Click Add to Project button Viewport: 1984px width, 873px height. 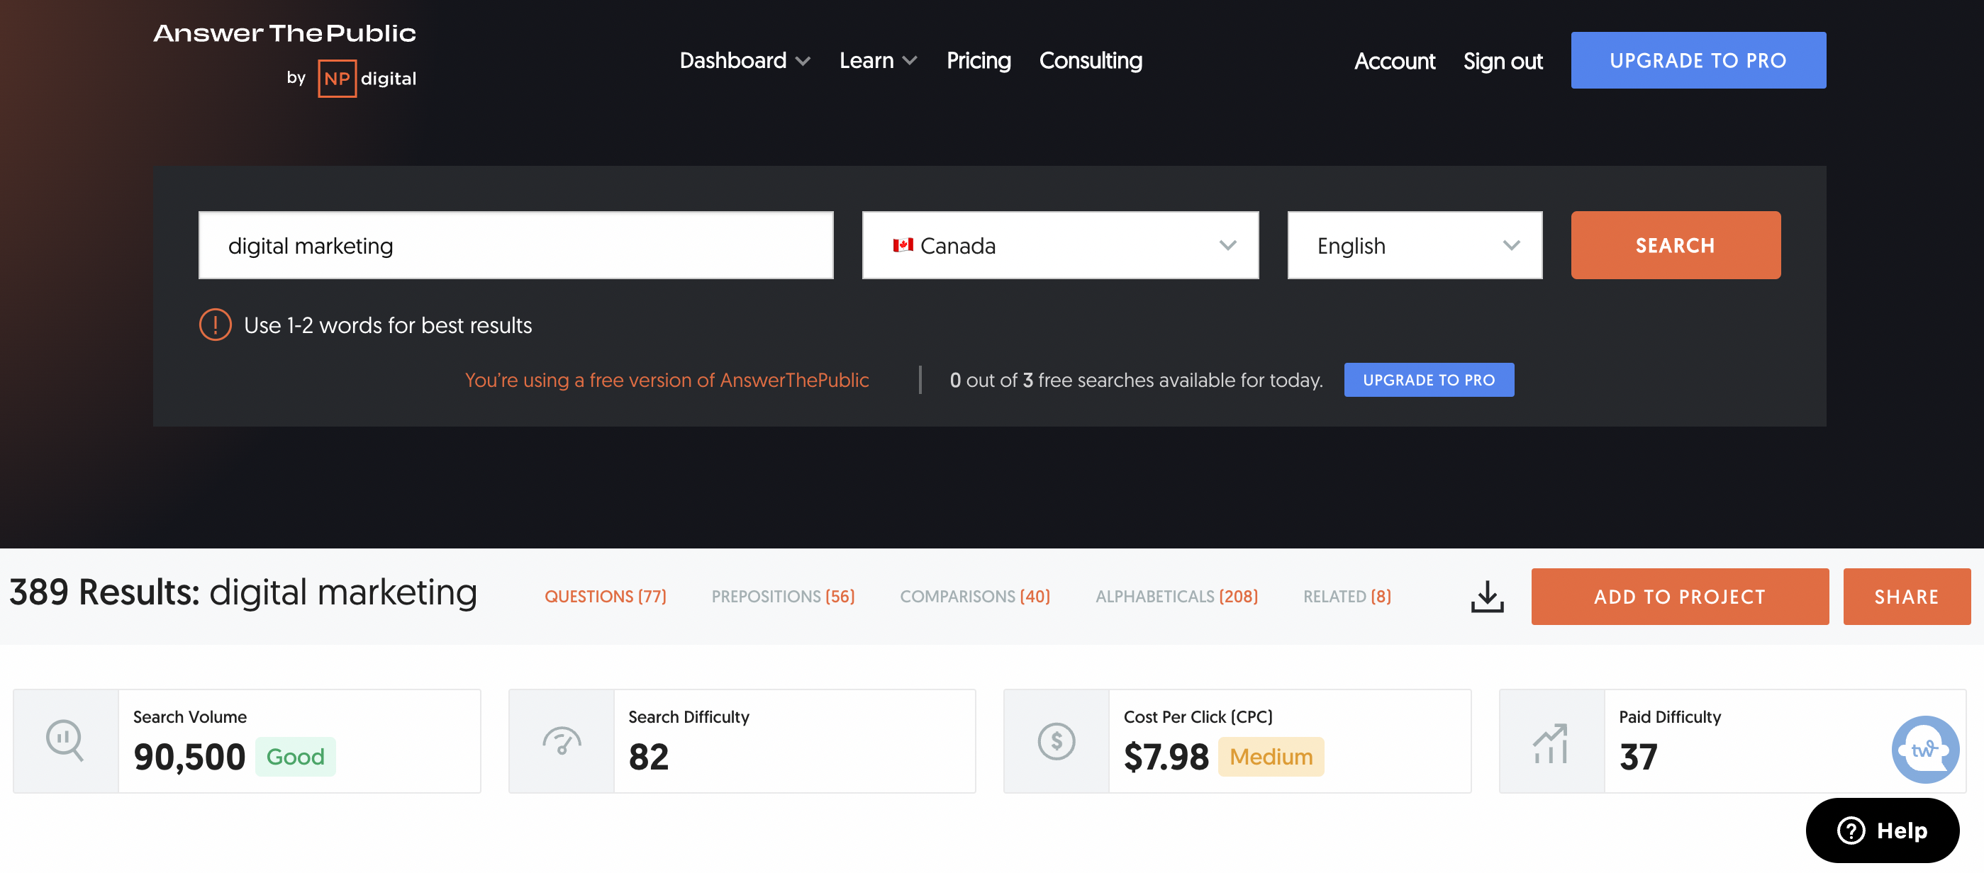(1679, 597)
